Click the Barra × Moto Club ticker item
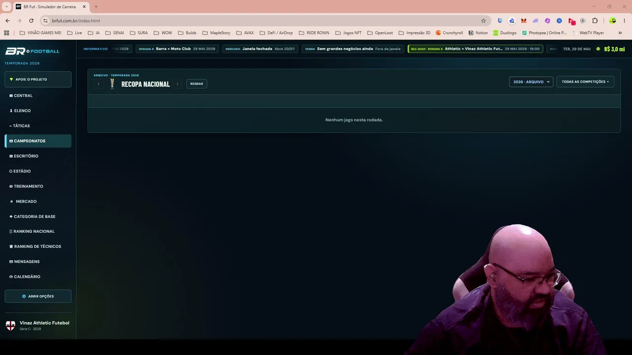 177,49
